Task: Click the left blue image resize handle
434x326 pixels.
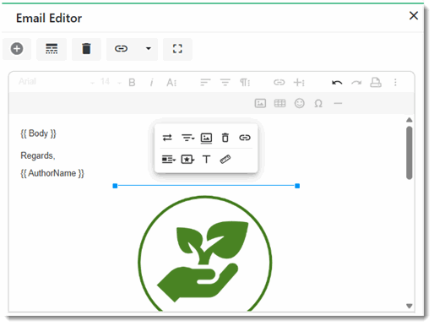Action: pos(115,186)
